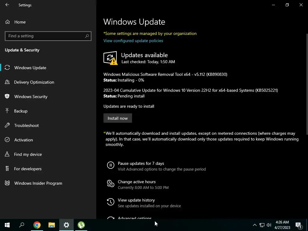Open the Troubleshoot page
Viewport: 308px width, 231px height.
pos(48,125)
